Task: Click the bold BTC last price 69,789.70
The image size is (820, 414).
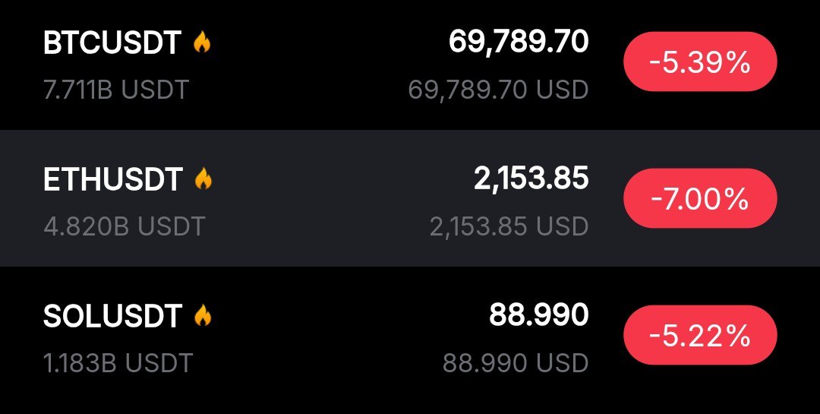Action: 518,42
